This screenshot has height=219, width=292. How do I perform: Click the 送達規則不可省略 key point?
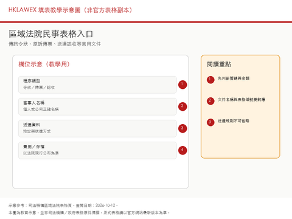[x=234, y=121]
